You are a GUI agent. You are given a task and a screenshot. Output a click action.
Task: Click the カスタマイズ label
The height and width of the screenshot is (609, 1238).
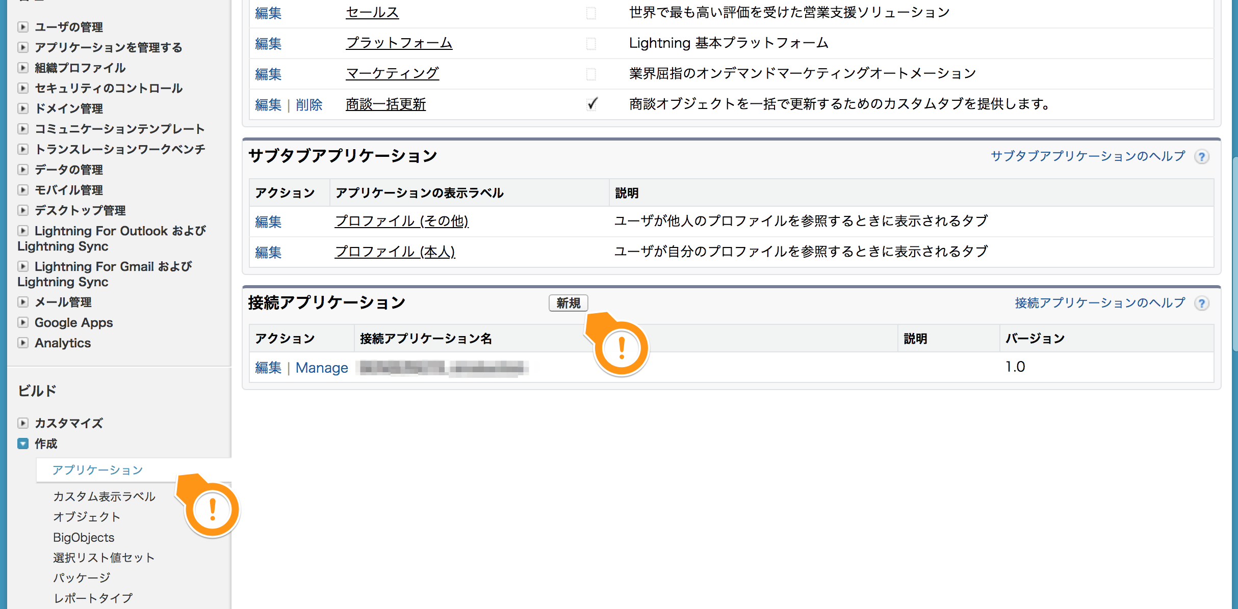pyautogui.click(x=69, y=423)
